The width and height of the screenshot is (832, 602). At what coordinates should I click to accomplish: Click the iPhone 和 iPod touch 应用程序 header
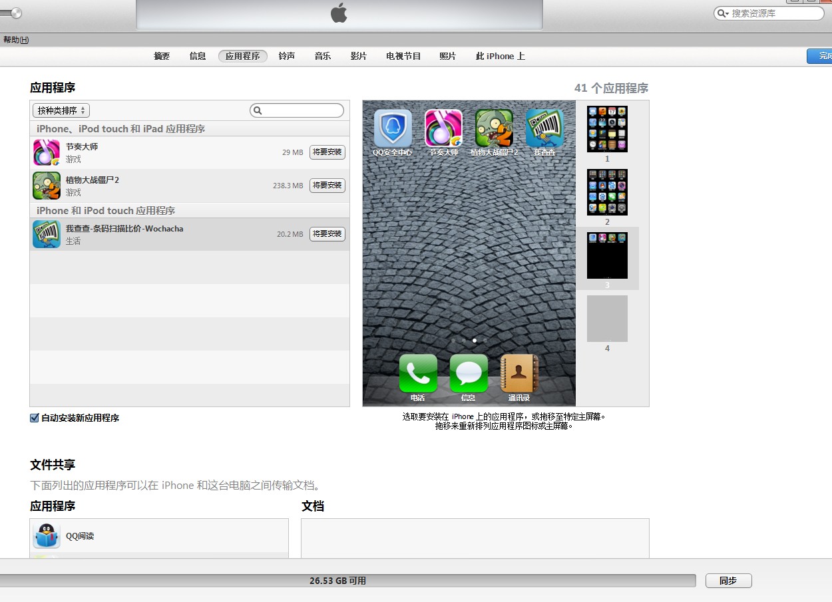(x=106, y=211)
